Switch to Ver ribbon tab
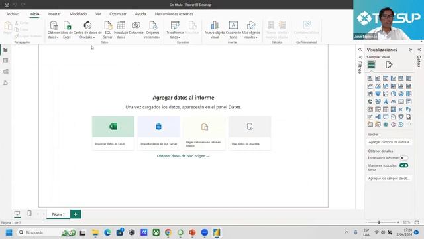 (98, 14)
